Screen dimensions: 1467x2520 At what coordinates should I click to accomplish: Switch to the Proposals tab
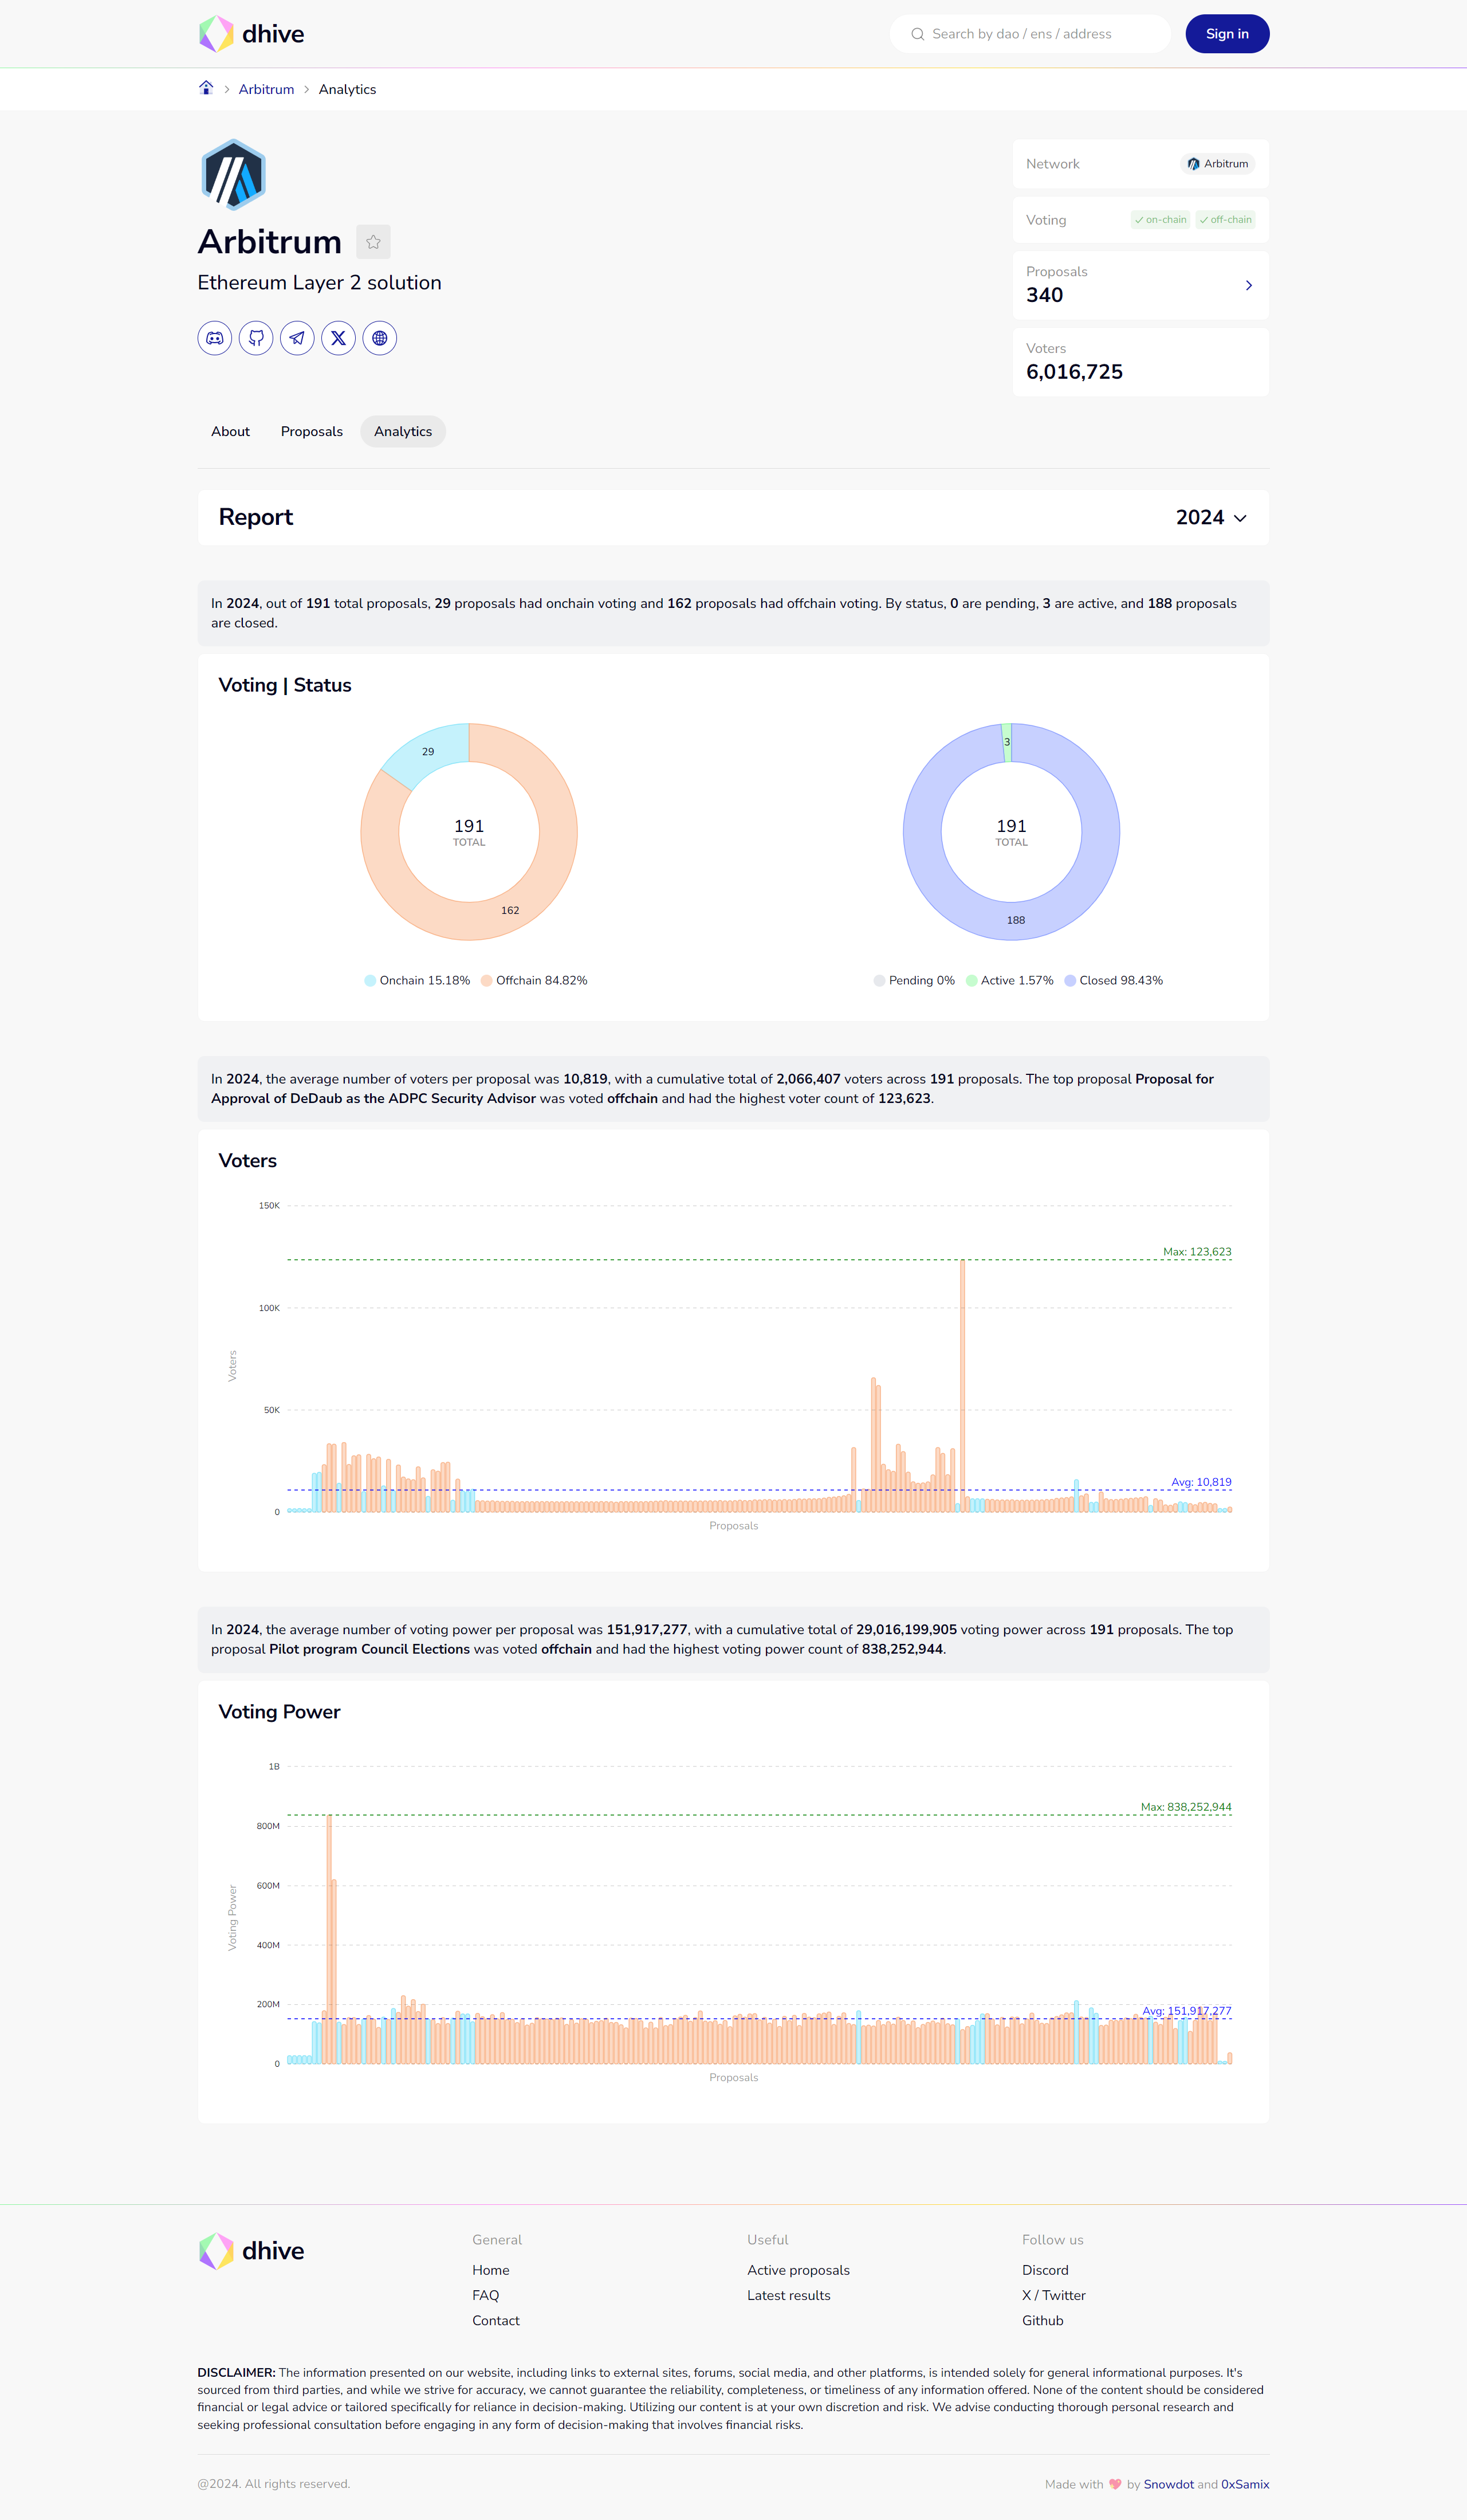[312, 431]
